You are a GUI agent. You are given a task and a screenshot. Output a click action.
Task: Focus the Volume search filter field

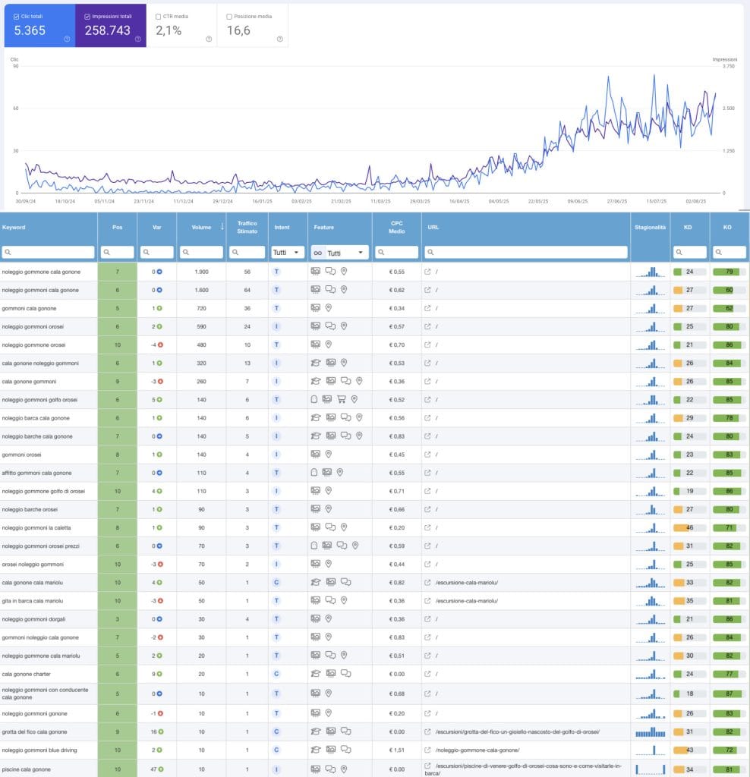tap(201, 252)
